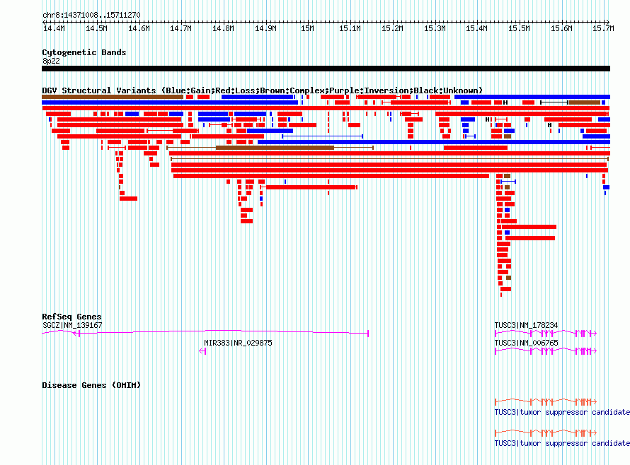Click the 15.2M ruler tick label
Screen dimensions: 630x465
point(392,28)
